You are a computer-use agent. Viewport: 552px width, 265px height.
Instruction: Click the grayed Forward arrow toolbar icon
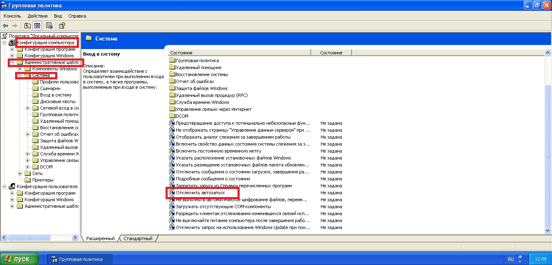[15, 26]
